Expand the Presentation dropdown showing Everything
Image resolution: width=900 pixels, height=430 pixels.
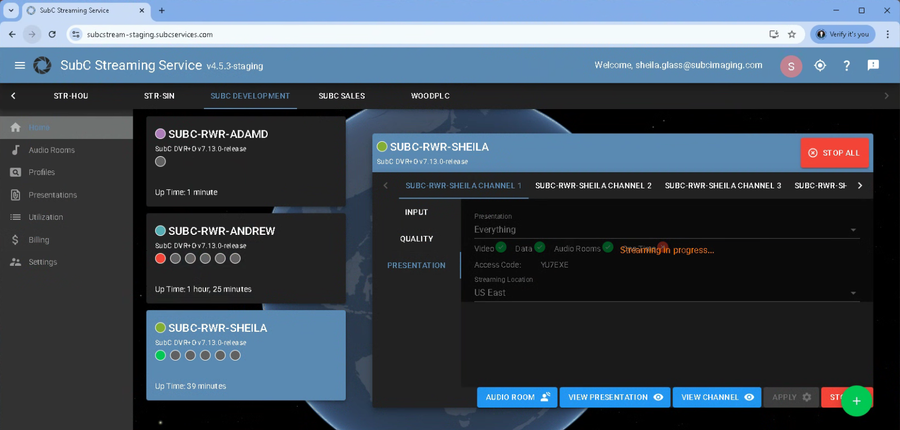point(666,230)
